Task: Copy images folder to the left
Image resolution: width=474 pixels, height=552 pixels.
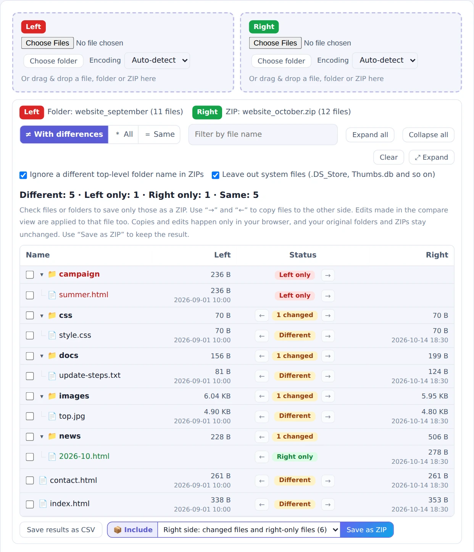Action: [x=262, y=396]
